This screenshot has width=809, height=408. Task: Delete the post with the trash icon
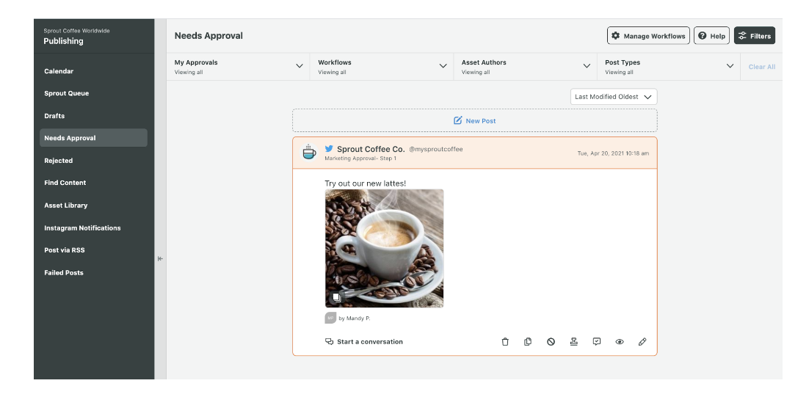(505, 342)
